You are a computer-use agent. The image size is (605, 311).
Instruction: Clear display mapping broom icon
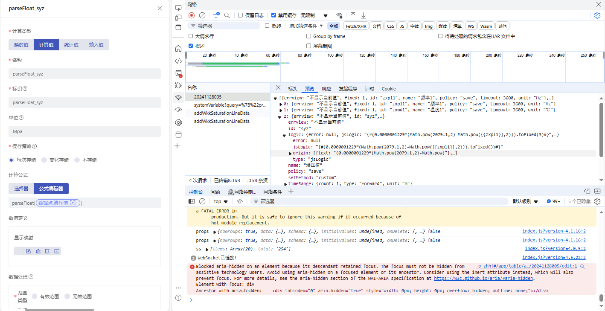[x=38, y=251]
